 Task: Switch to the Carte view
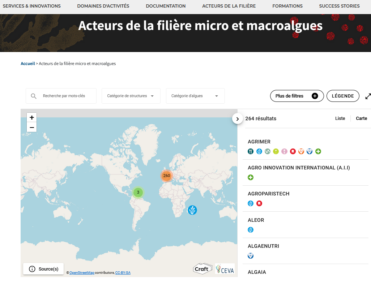(362, 118)
